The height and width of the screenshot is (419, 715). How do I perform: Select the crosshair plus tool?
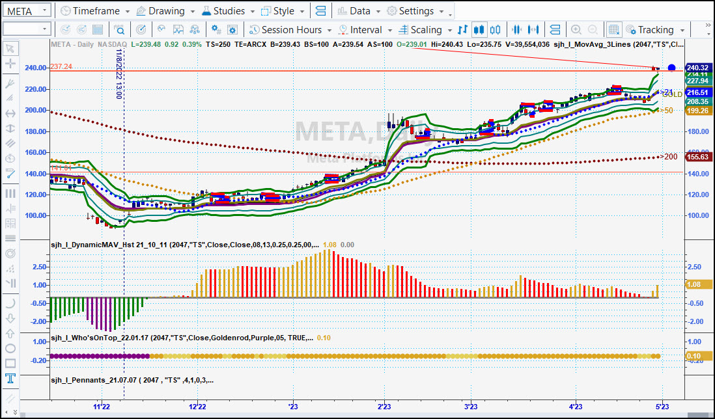[10, 64]
